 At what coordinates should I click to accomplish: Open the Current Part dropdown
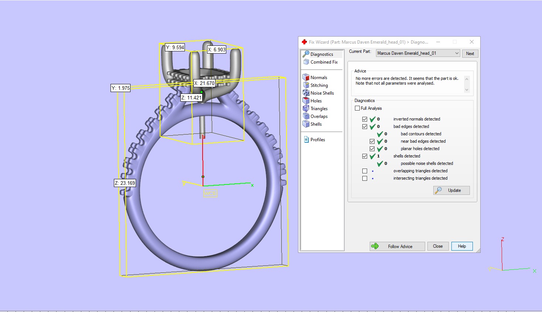pos(418,53)
